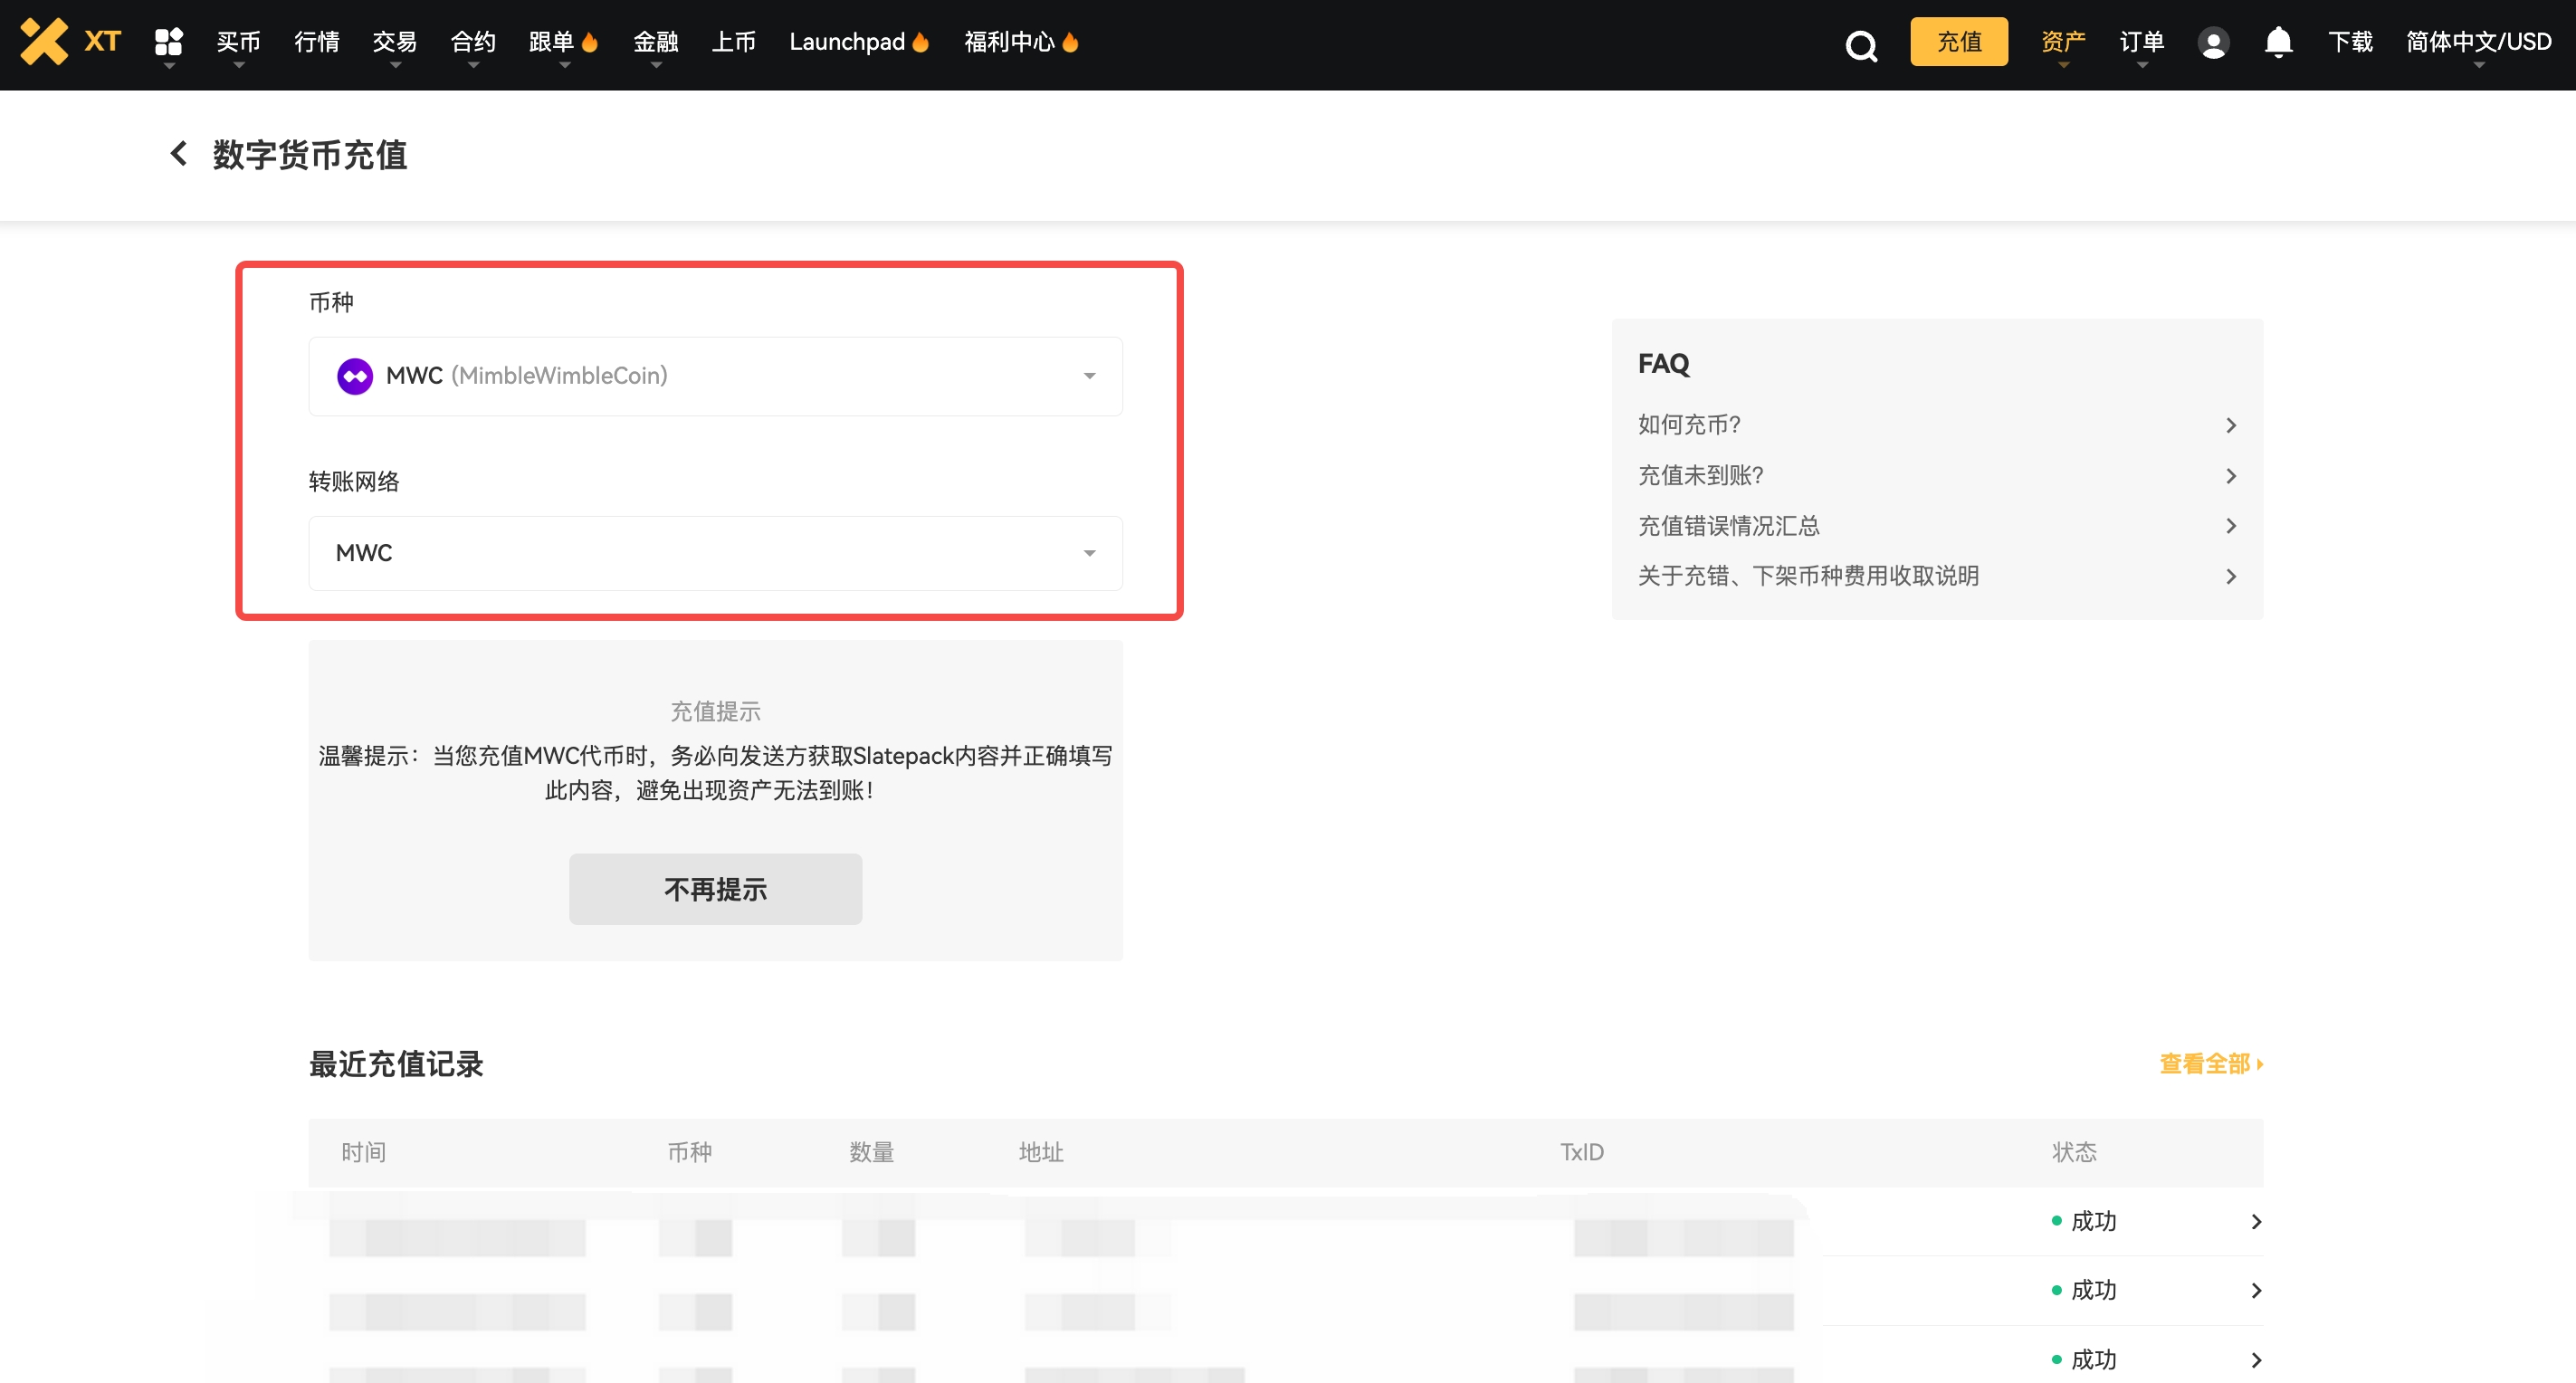Click the 状态 column header
Screen dimensions: 2576x1383
point(2074,1152)
